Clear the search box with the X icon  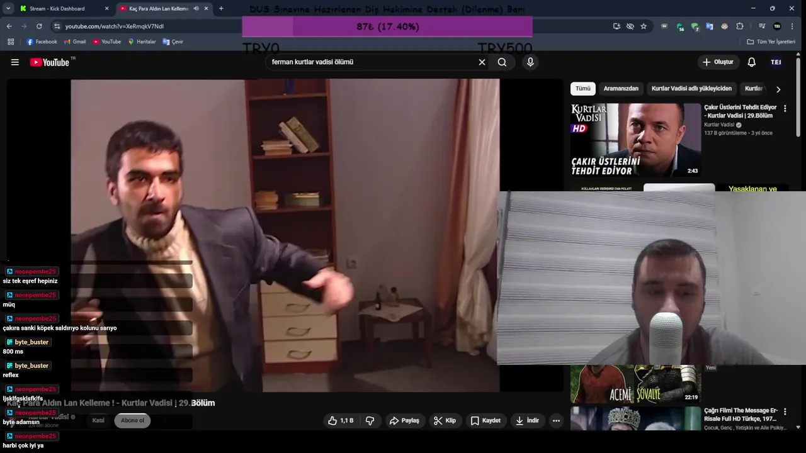482,62
